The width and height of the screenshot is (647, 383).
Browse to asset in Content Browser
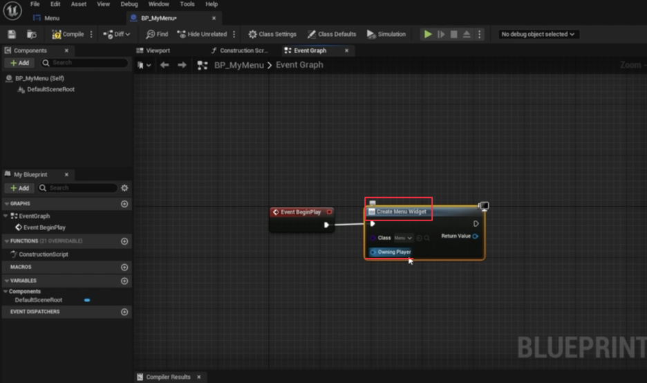coord(32,35)
